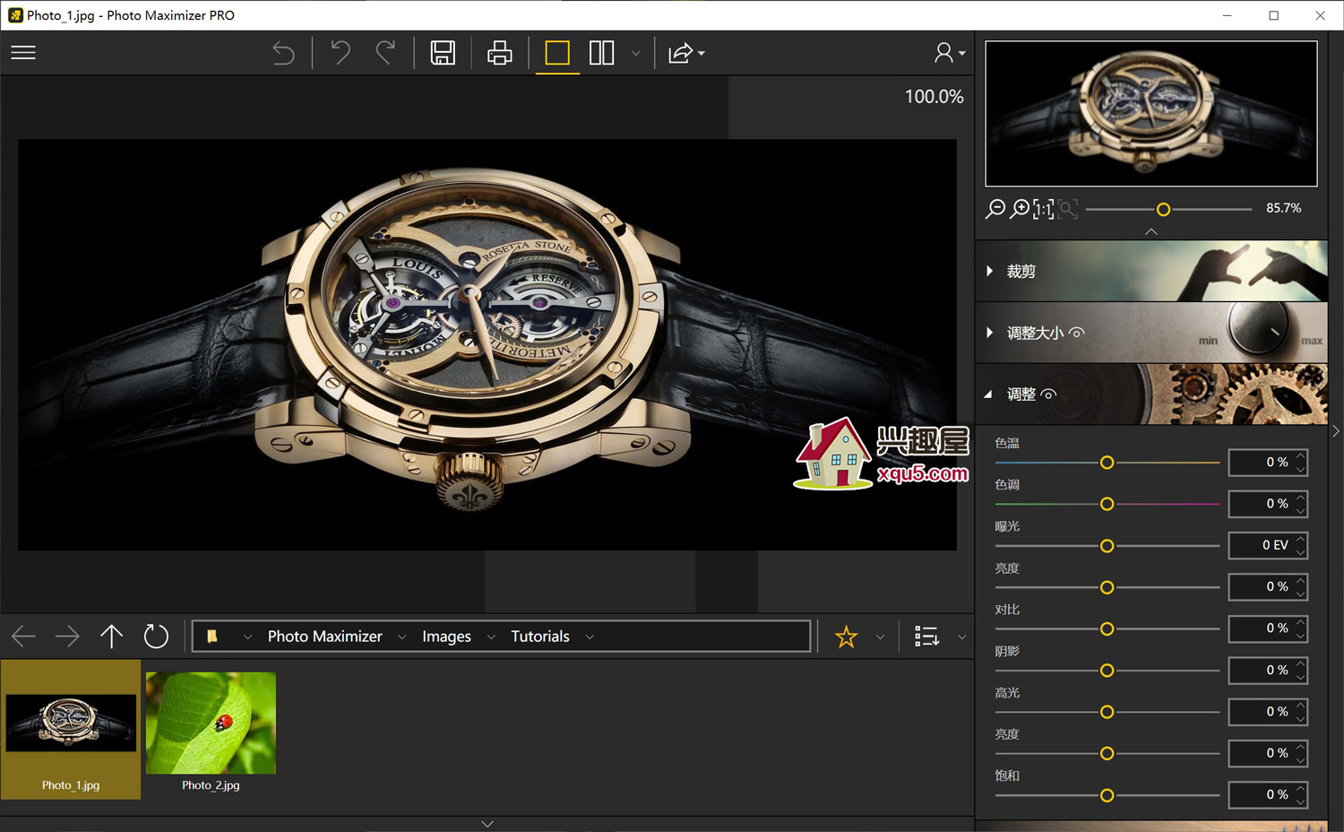
Task: Click the folder icon in path bar
Action: click(212, 637)
